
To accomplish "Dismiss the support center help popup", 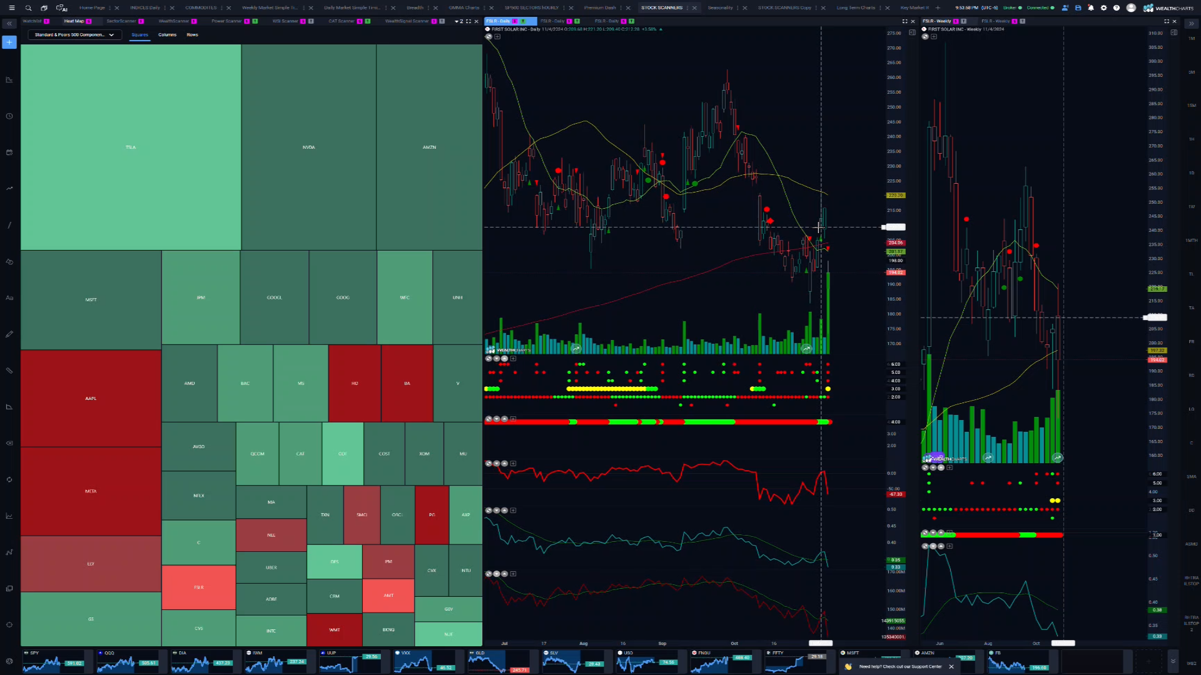I will point(951,667).
